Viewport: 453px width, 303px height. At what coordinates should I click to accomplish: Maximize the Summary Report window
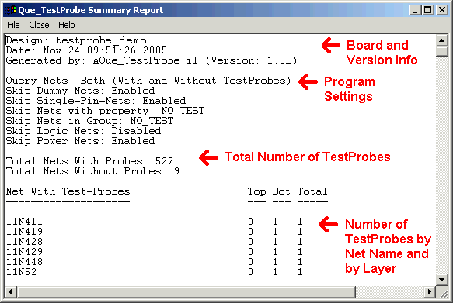427,10
